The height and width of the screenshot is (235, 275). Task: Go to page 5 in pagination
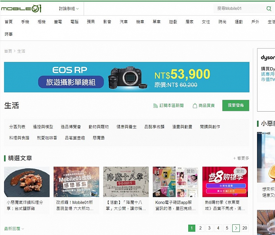(227, 228)
